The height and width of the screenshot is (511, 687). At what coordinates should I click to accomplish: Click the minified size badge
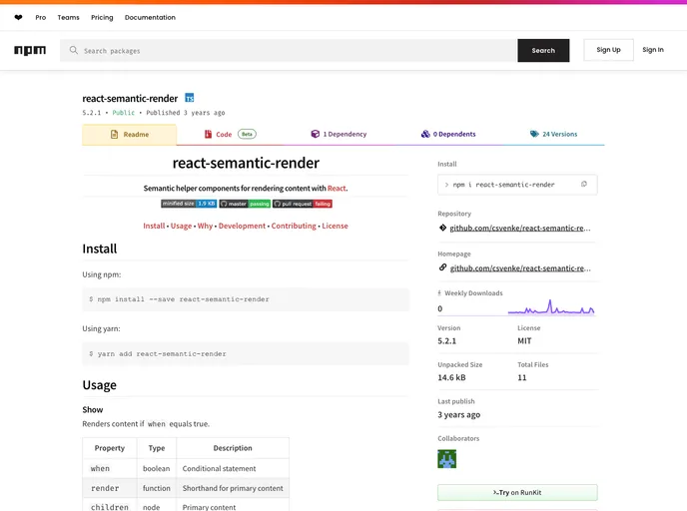click(x=189, y=204)
